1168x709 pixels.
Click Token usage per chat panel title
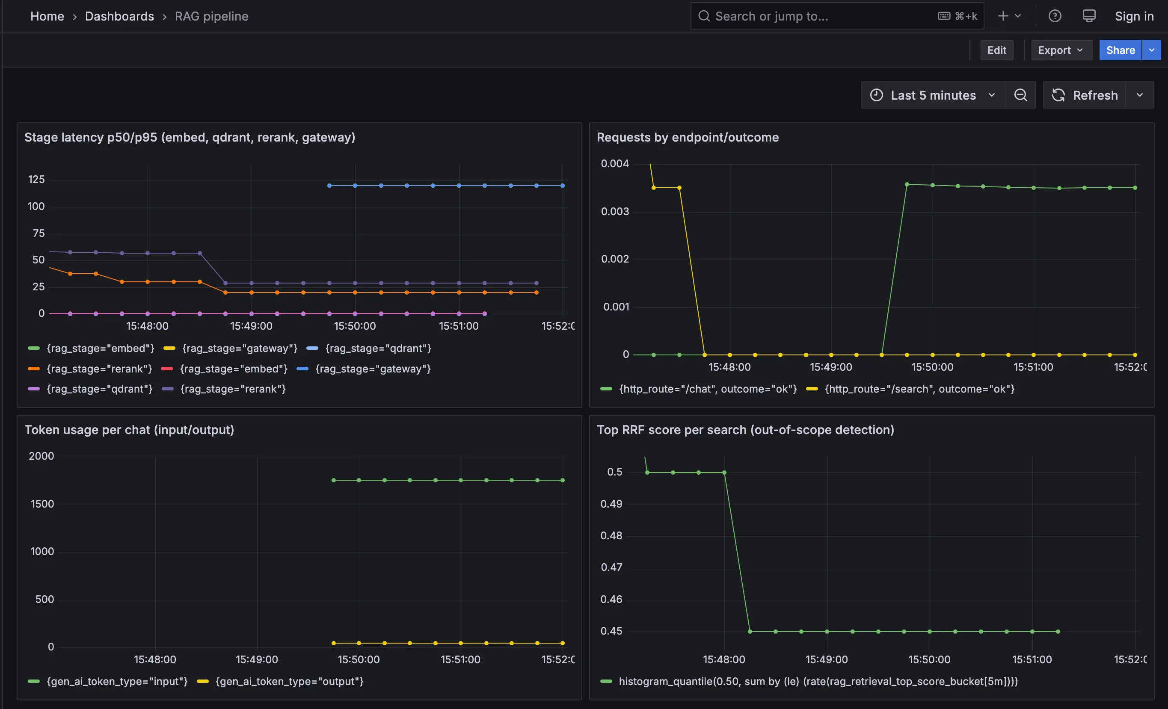coord(129,430)
